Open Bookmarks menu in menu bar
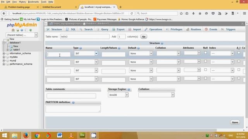Screen dimensions: 248x139 (33, 2)
